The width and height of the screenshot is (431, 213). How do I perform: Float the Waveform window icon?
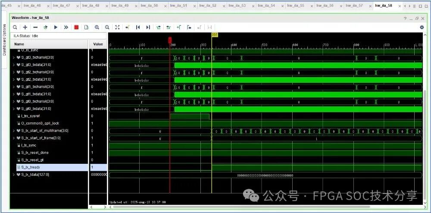click(x=417, y=19)
